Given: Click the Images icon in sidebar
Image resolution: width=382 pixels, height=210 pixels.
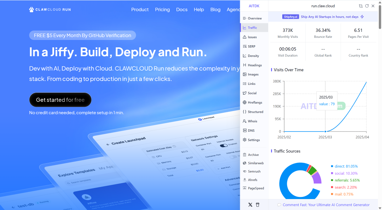Looking at the screenshot, I should click(x=245, y=74).
